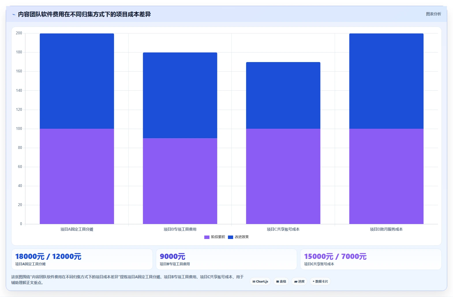Click the 18000元 / 12000元 value
This screenshot has height=297, width=453.
48,256
